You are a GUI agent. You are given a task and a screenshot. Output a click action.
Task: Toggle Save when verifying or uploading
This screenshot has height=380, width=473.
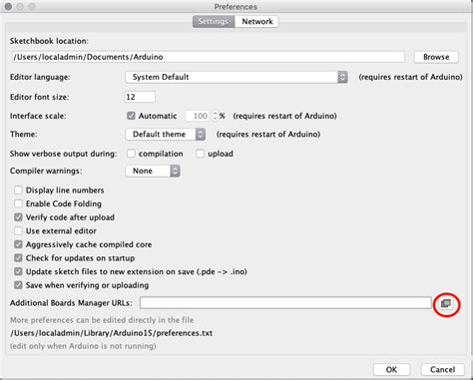tap(18, 285)
